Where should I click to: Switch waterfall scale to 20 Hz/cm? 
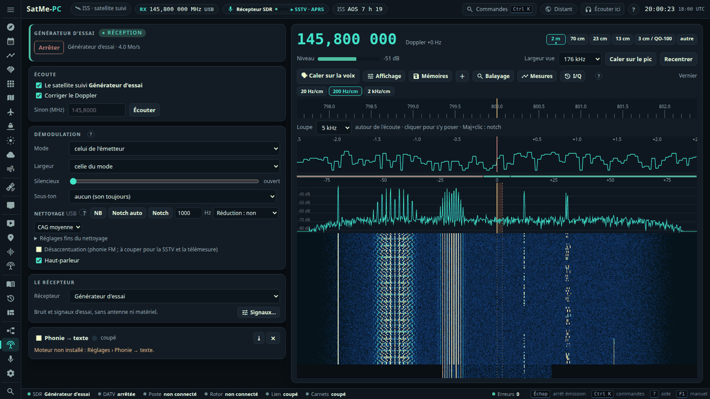[x=312, y=92]
